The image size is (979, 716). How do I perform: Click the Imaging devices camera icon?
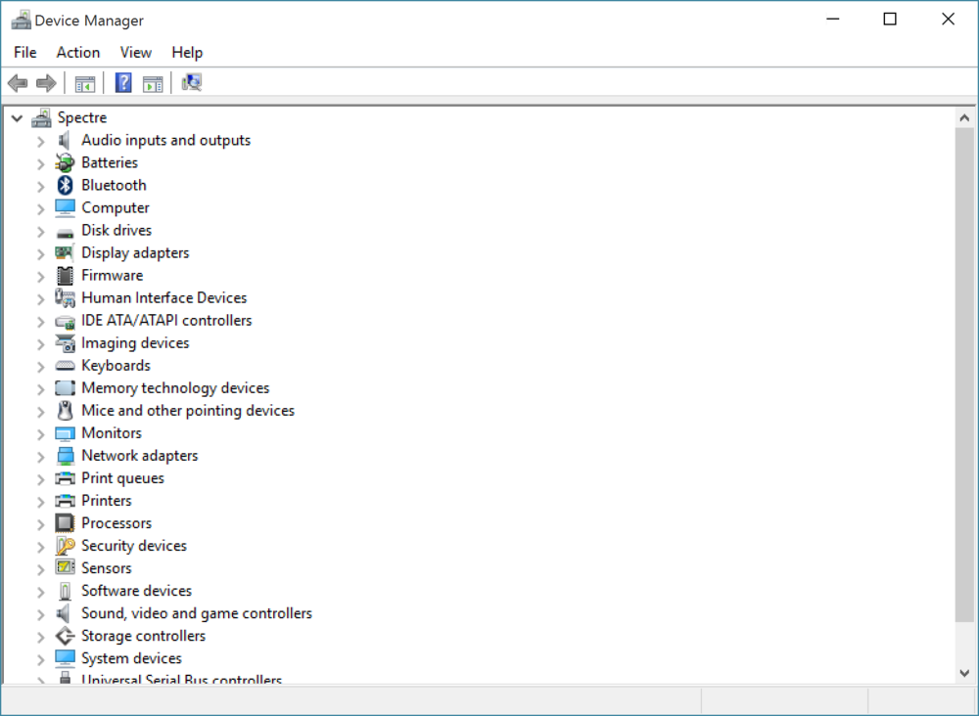click(65, 343)
